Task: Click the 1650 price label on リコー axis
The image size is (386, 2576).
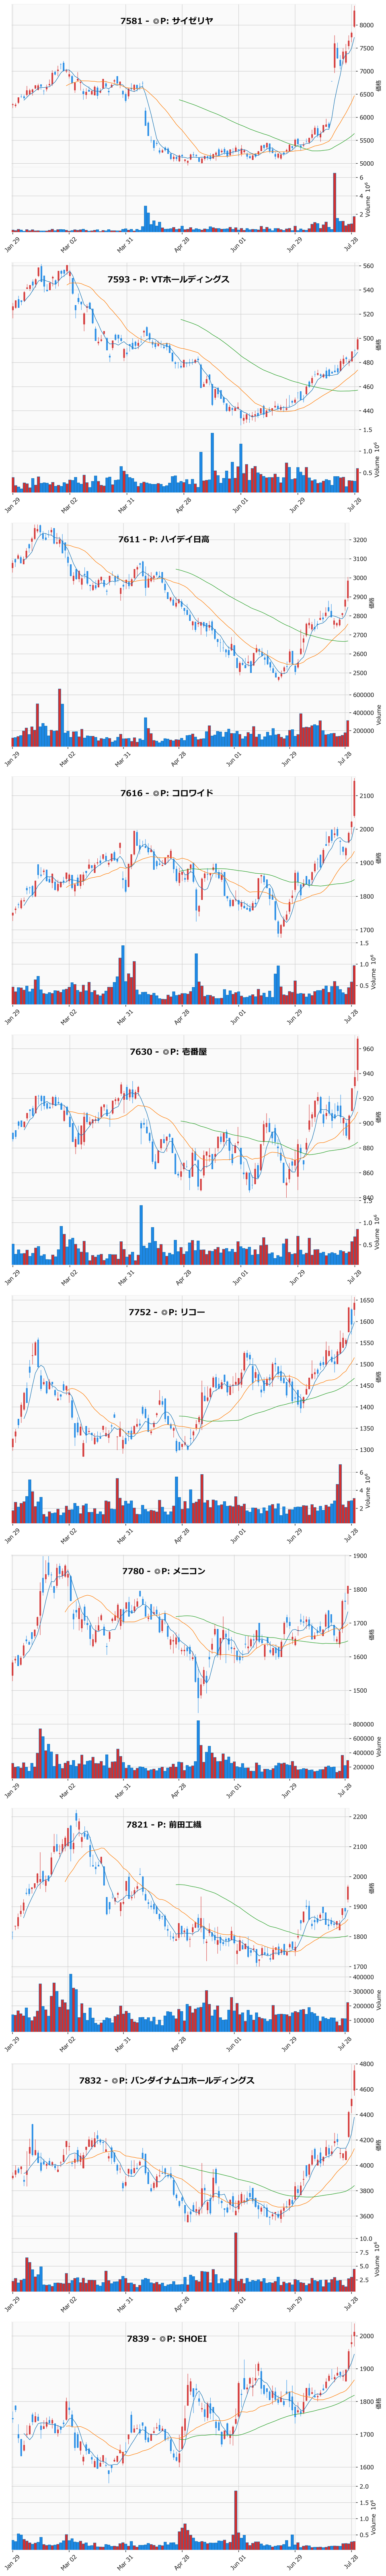Action: pos(367,1301)
